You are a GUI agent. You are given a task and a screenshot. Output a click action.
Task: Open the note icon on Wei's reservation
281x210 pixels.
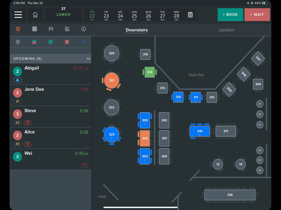[x=84, y=165]
